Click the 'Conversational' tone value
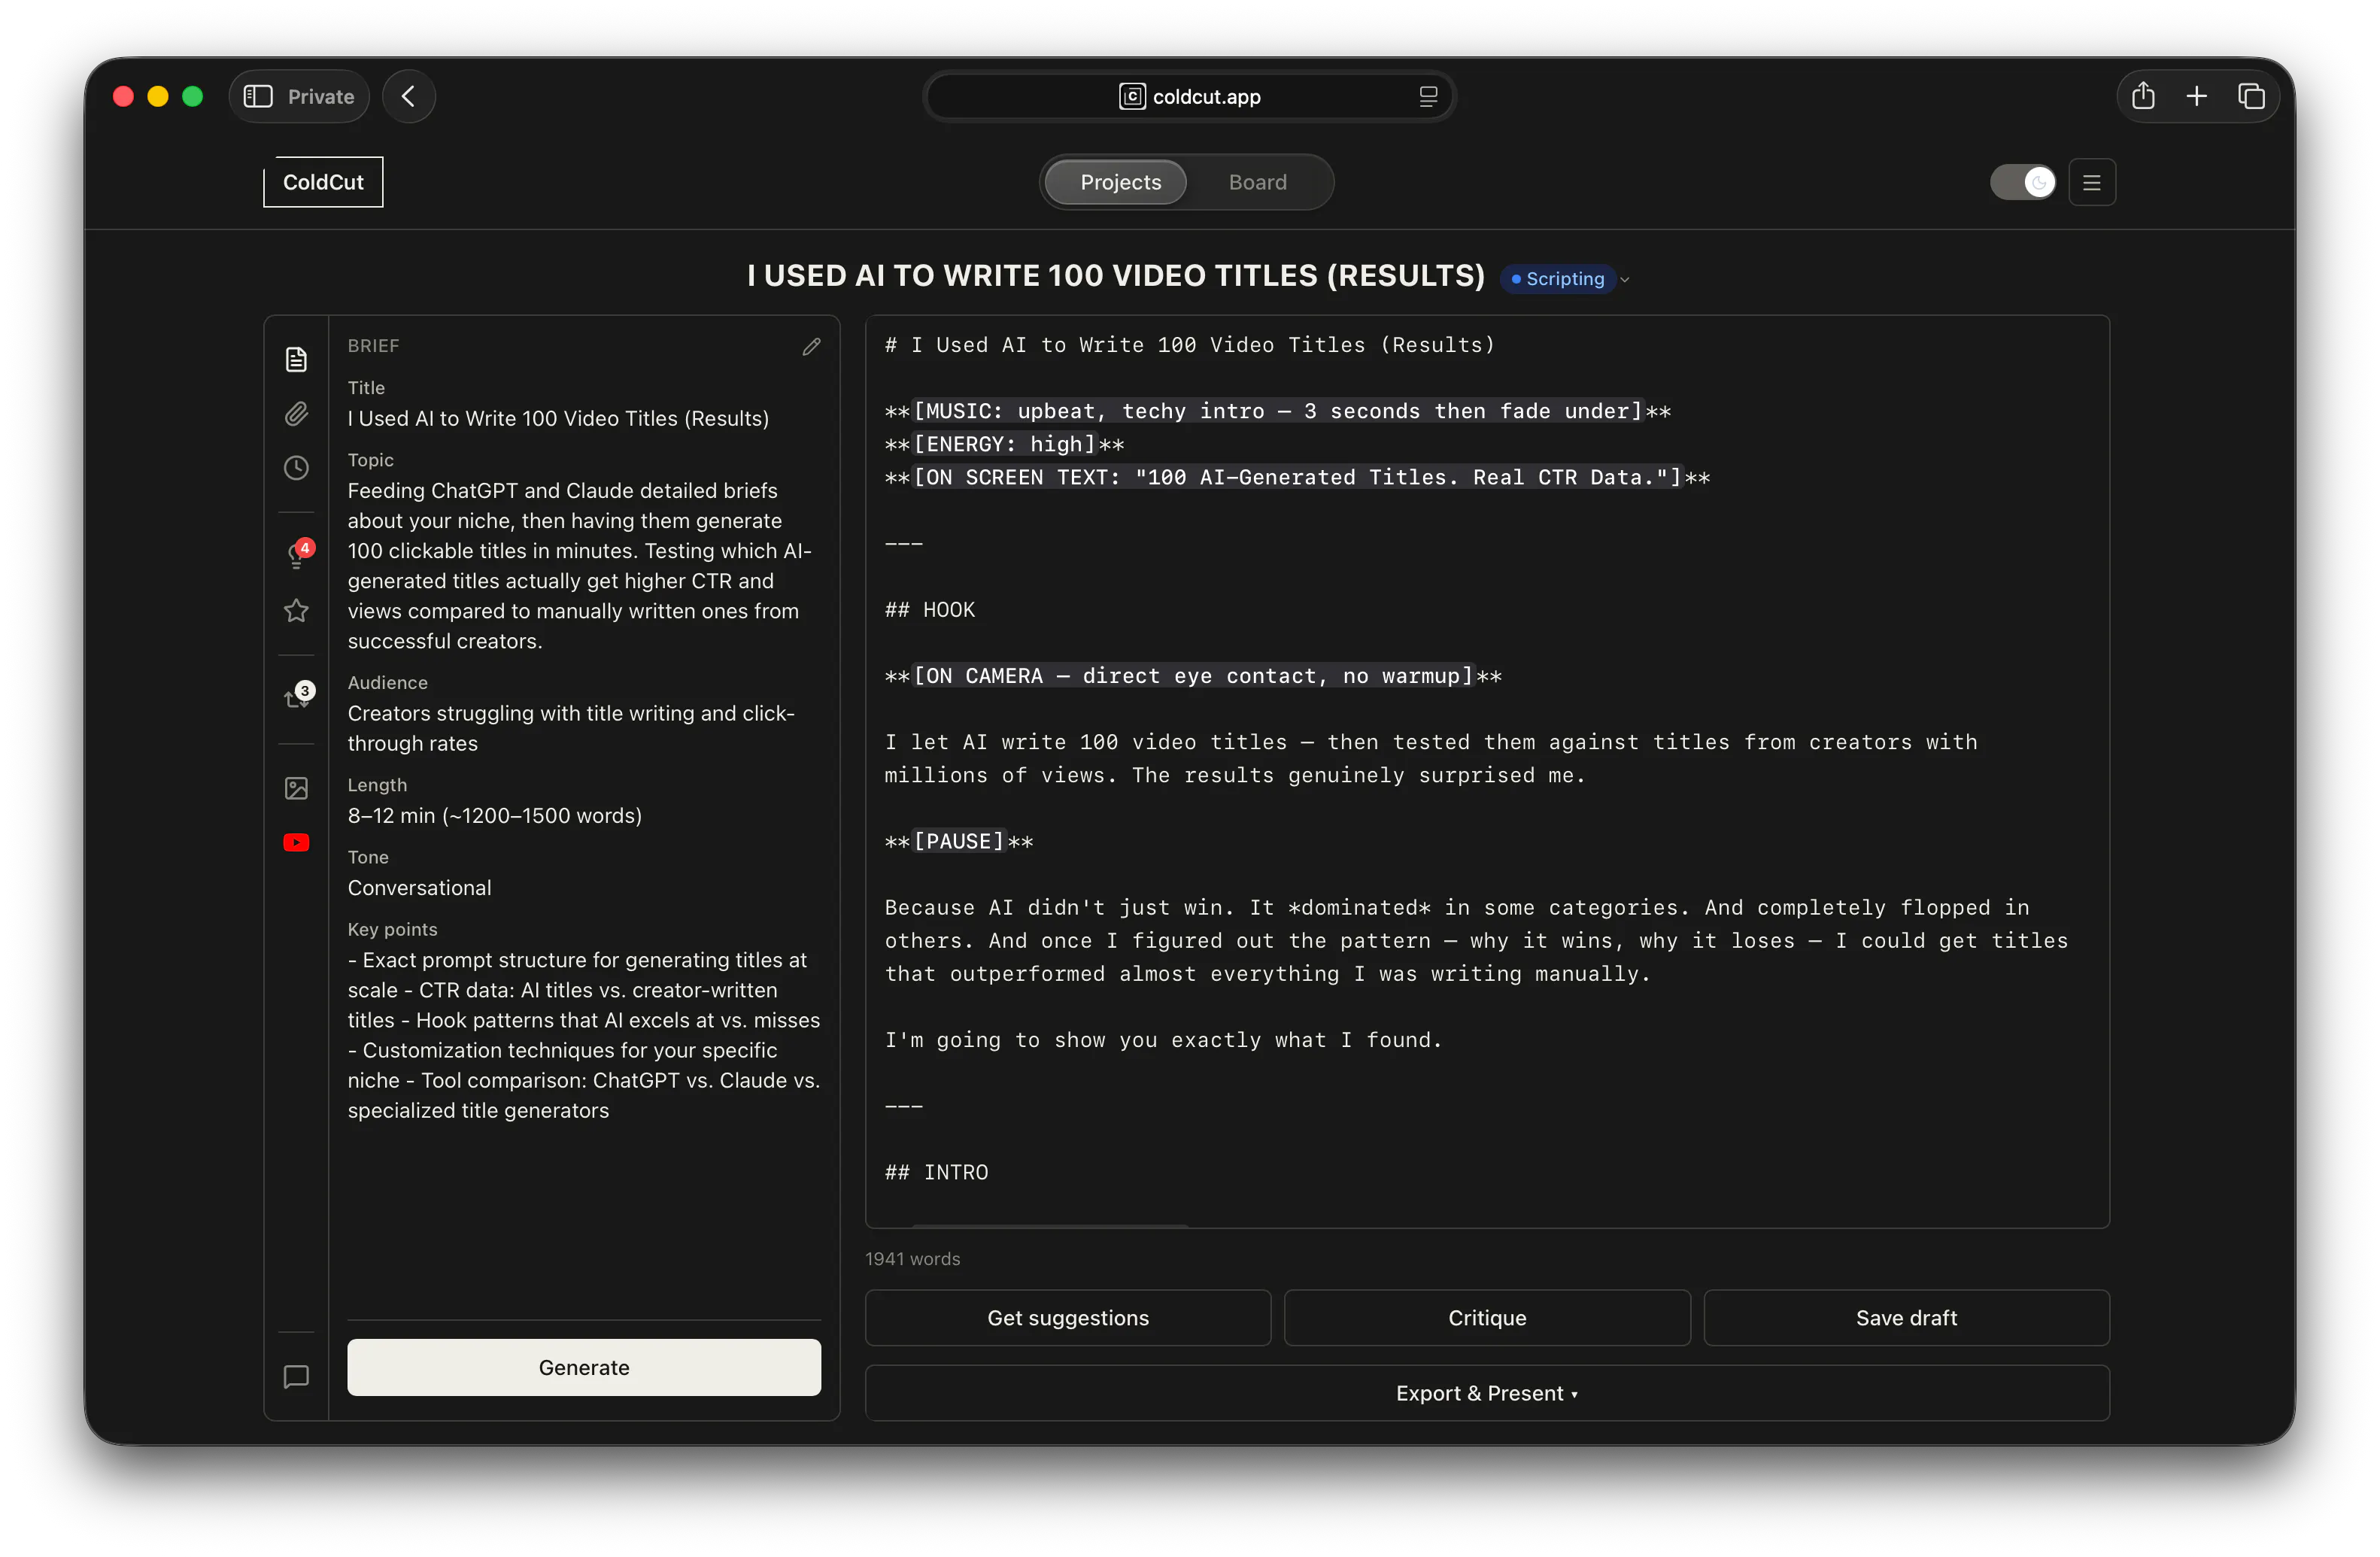This screenshot has height=1557, width=2380. (x=419, y=888)
